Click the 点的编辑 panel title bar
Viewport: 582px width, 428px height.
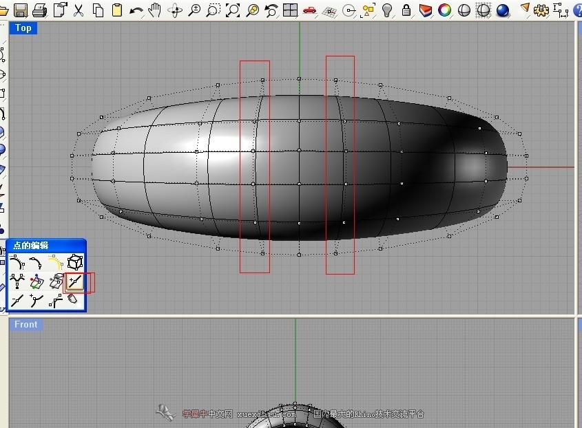pyautogui.click(x=46, y=245)
